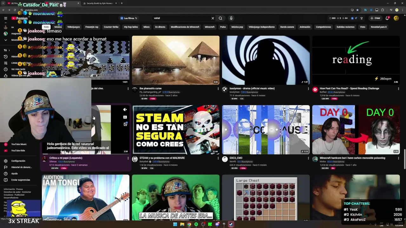This screenshot has height=228, width=406.
Task: Open Steam from the taskbar
Action: tap(231, 224)
